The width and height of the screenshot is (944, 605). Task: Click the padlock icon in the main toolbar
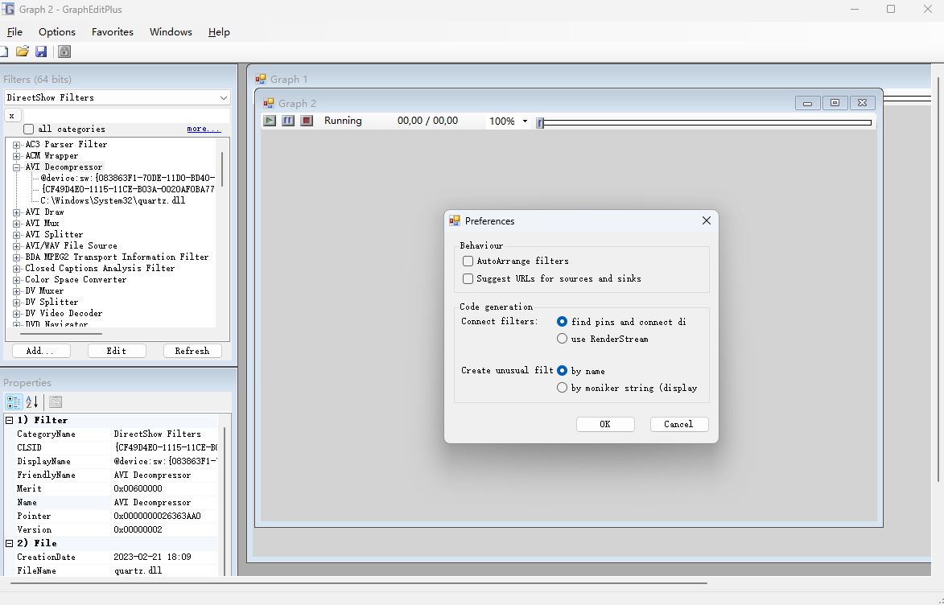coord(64,51)
